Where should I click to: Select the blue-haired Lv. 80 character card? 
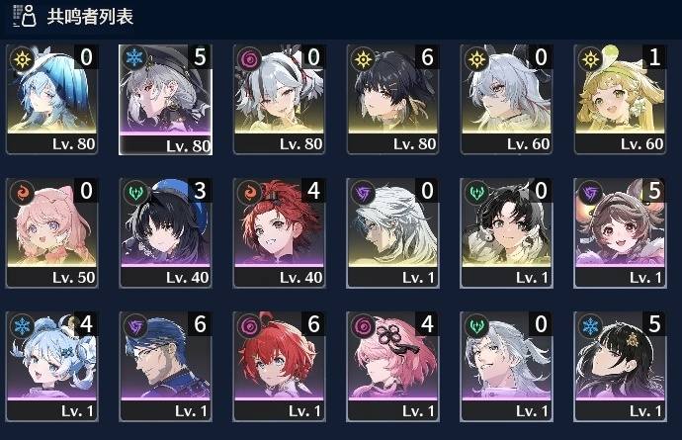tap(51, 99)
